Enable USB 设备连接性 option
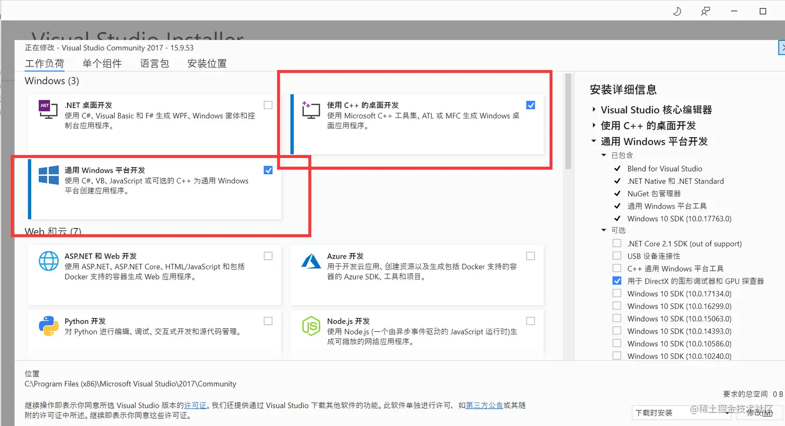The height and width of the screenshot is (426, 785). tap(617, 256)
